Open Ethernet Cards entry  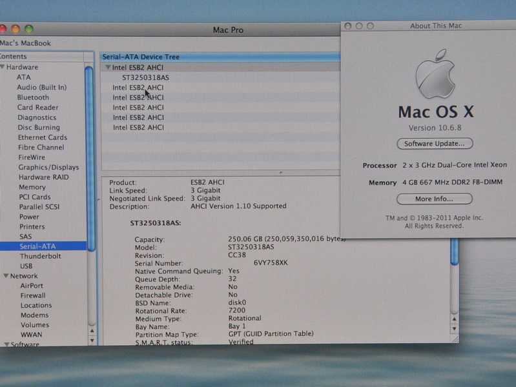point(43,137)
